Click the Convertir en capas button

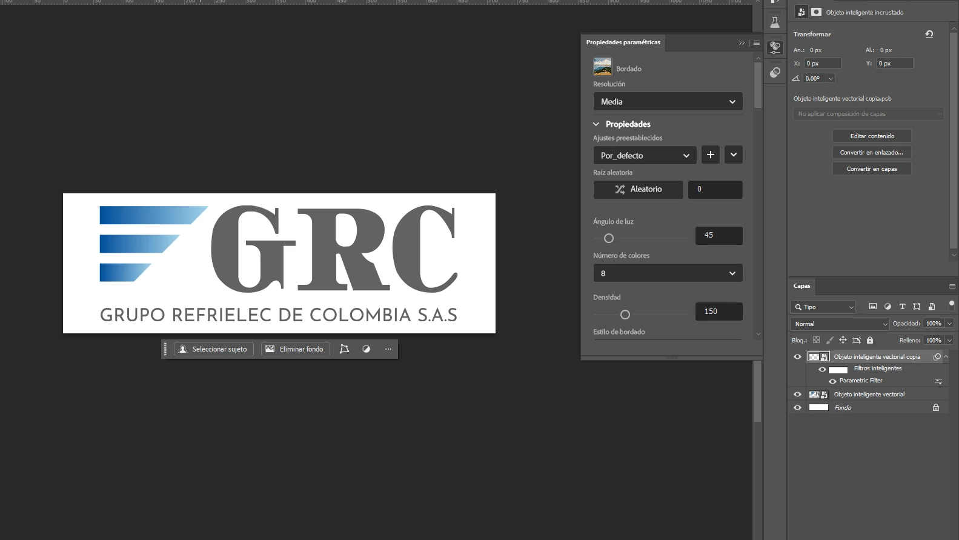872,169
